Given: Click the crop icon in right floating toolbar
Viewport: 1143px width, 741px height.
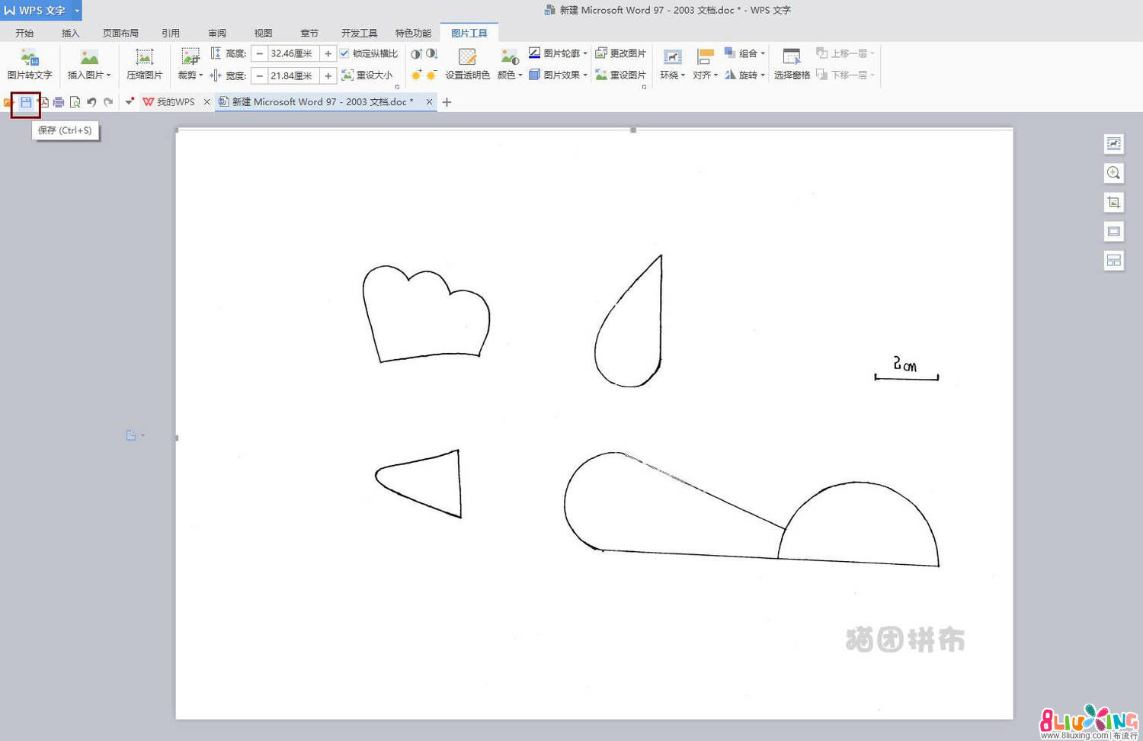Looking at the screenshot, I should (x=1113, y=202).
